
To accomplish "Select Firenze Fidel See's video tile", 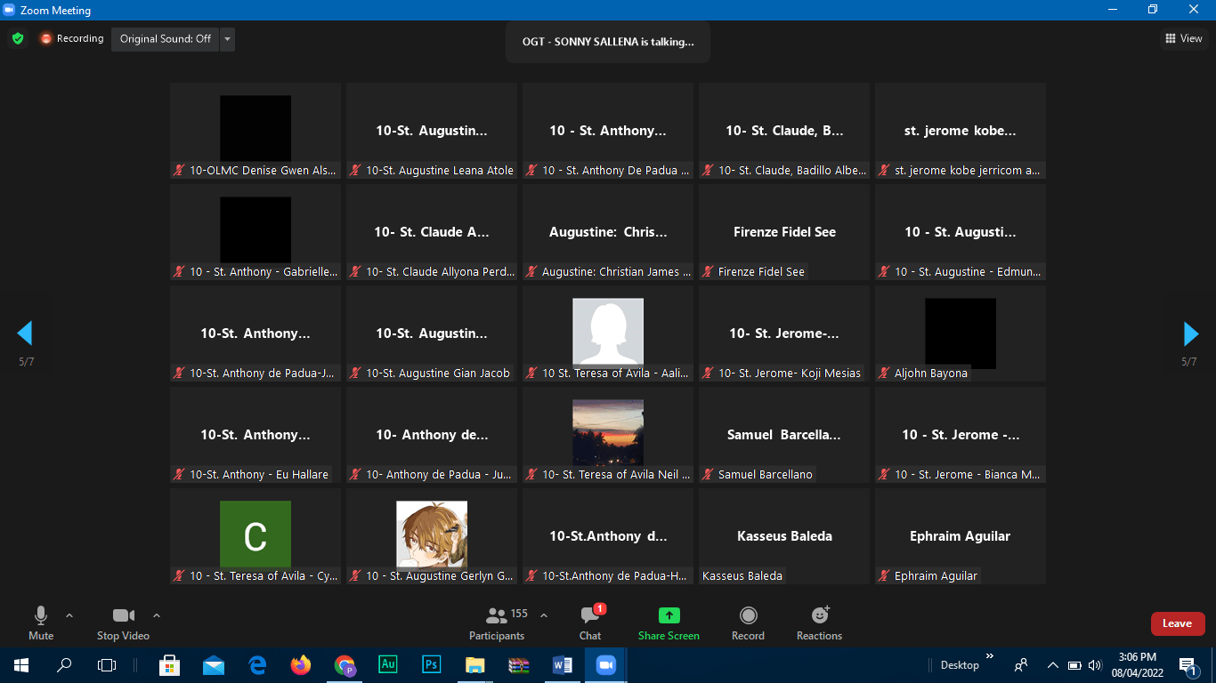I will pos(784,232).
